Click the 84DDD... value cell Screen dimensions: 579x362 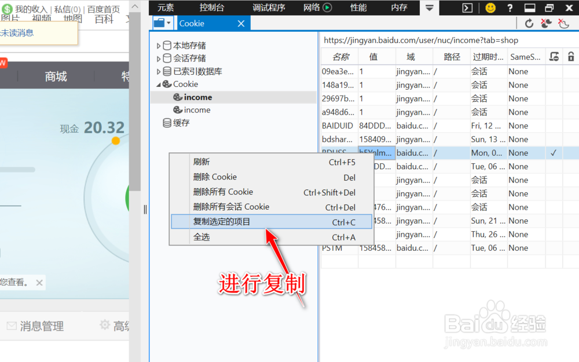(x=377, y=126)
